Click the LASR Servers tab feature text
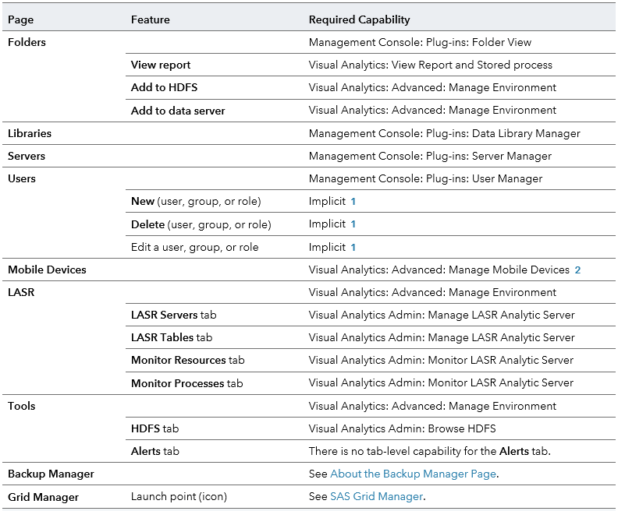The image size is (618, 511). click(173, 315)
